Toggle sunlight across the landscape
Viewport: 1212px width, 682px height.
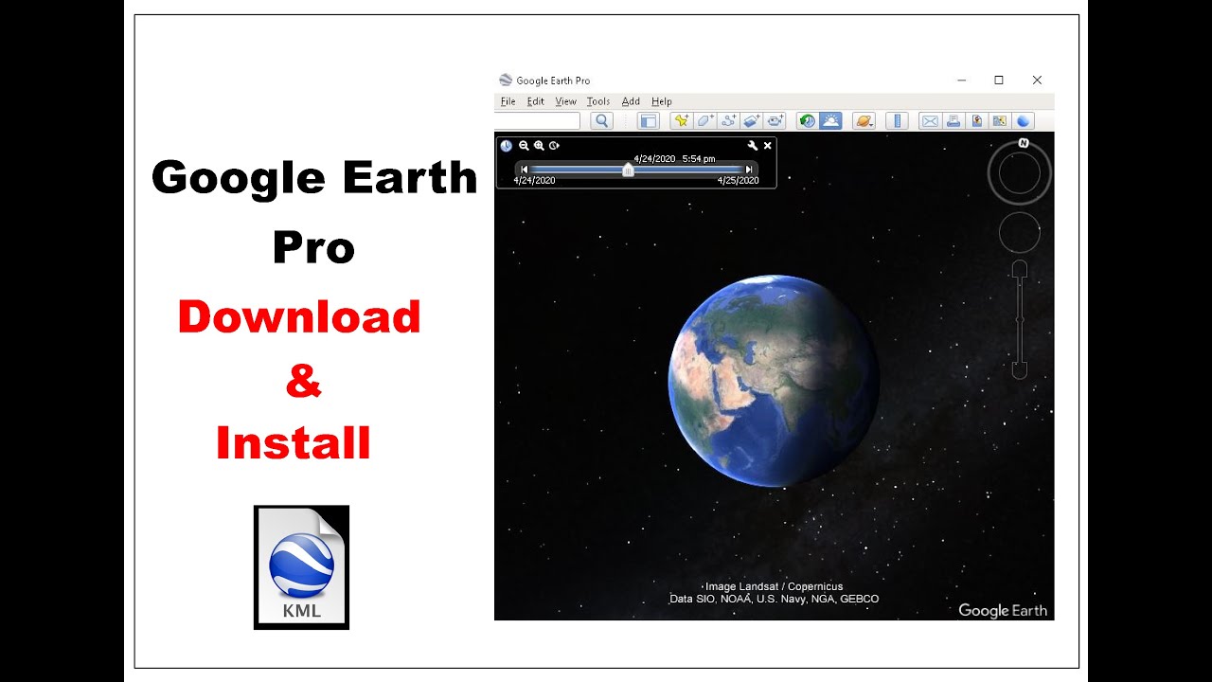point(830,120)
